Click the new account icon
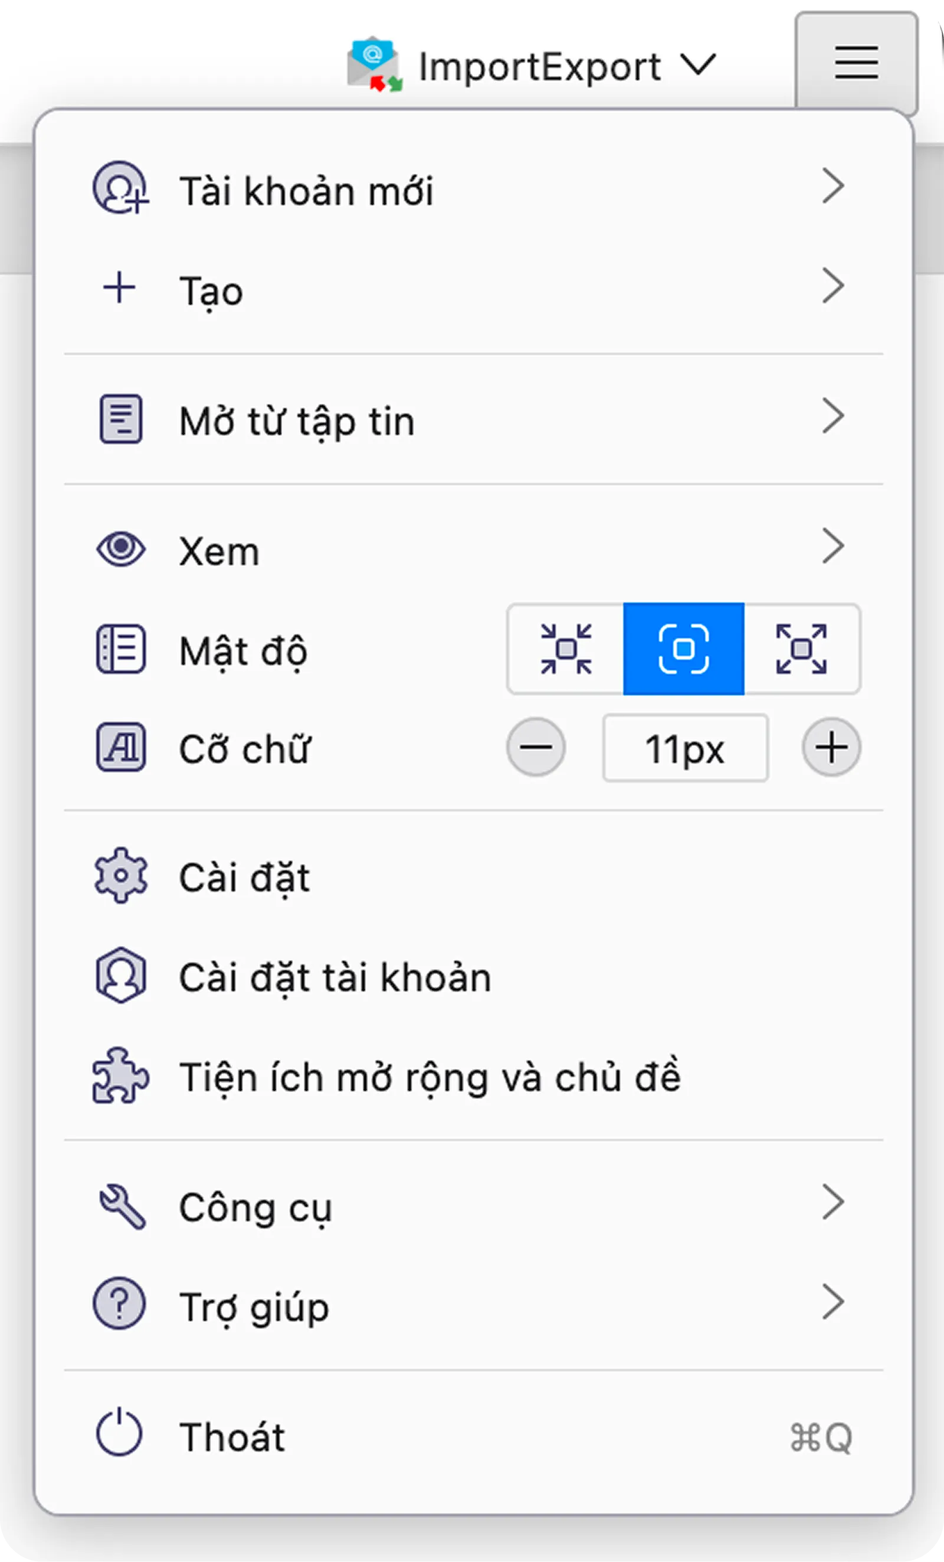The height and width of the screenshot is (1562, 944). pyautogui.click(x=120, y=189)
